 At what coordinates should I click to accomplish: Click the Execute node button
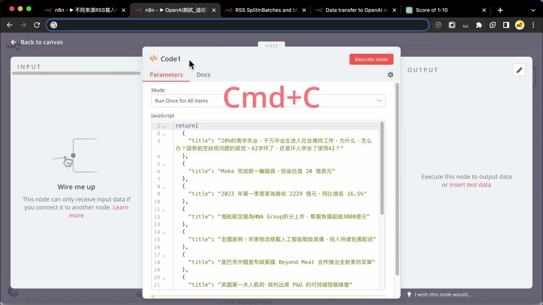tap(371, 59)
